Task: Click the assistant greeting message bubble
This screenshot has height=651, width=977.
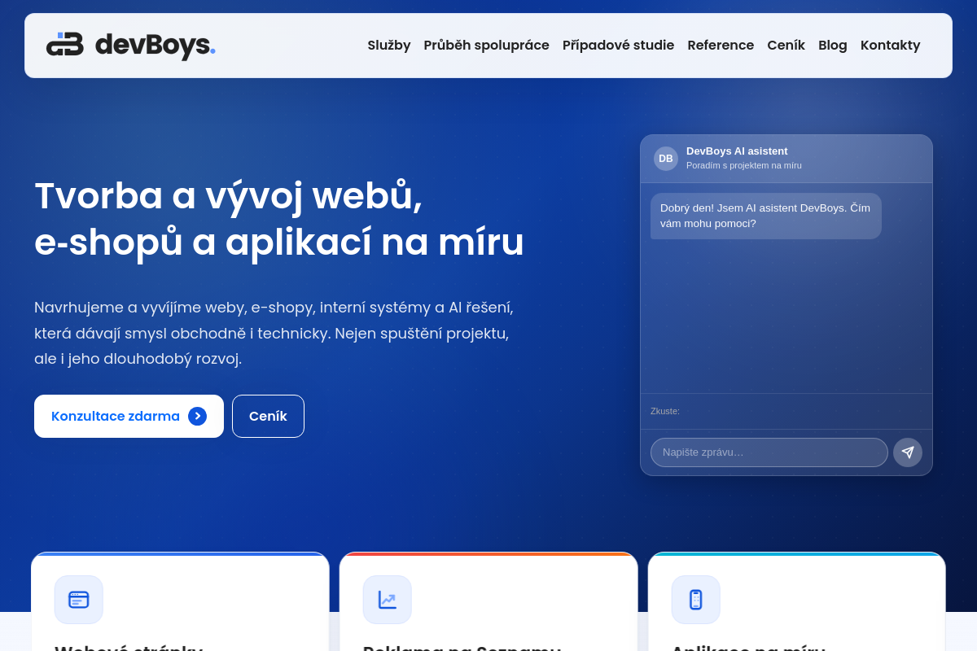Action: pyautogui.click(x=765, y=216)
